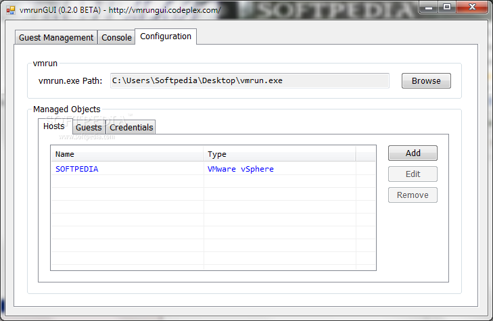493x321 pixels.
Task: Open the Console tab
Action: (116, 37)
